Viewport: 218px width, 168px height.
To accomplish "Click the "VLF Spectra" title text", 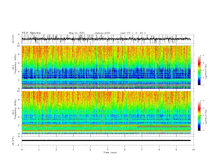I will click(x=31, y=33).
